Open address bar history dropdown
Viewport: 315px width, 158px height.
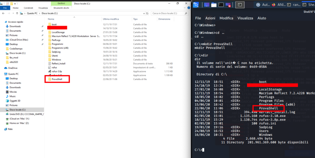(x=144, y=13)
